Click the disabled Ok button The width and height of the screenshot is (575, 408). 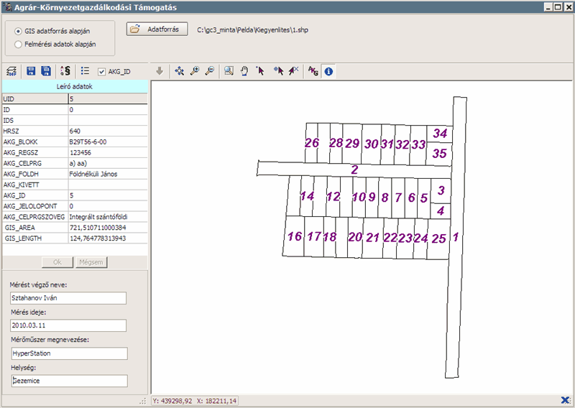pyautogui.click(x=57, y=262)
